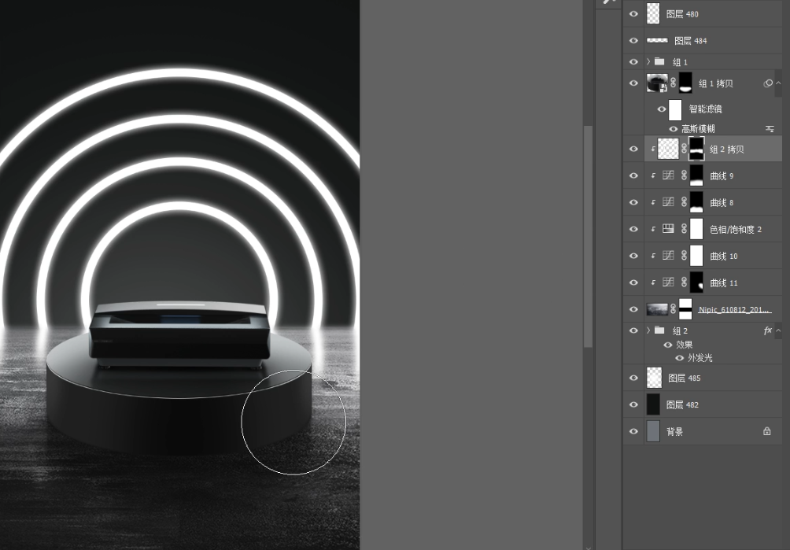Click the hue/saturation icon on 色相/饱和度 2

[668, 229]
